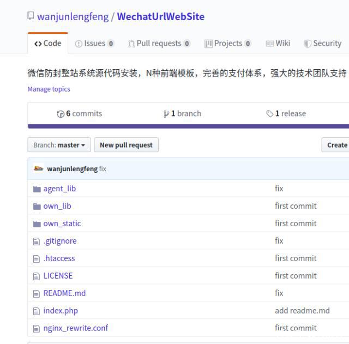Viewport: 349px width, 344px height.
Task: Click the Manage topics link
Action: click(49, 89)
